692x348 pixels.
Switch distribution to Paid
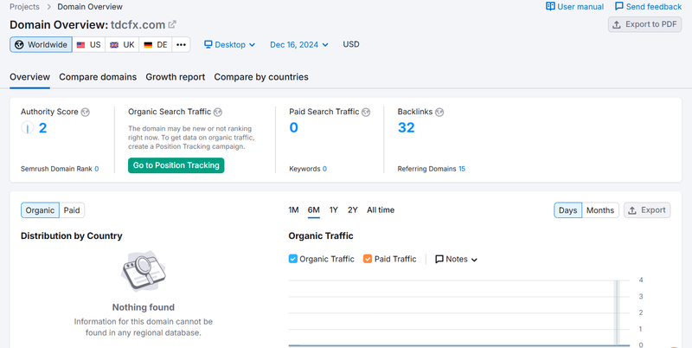point(72,210)
